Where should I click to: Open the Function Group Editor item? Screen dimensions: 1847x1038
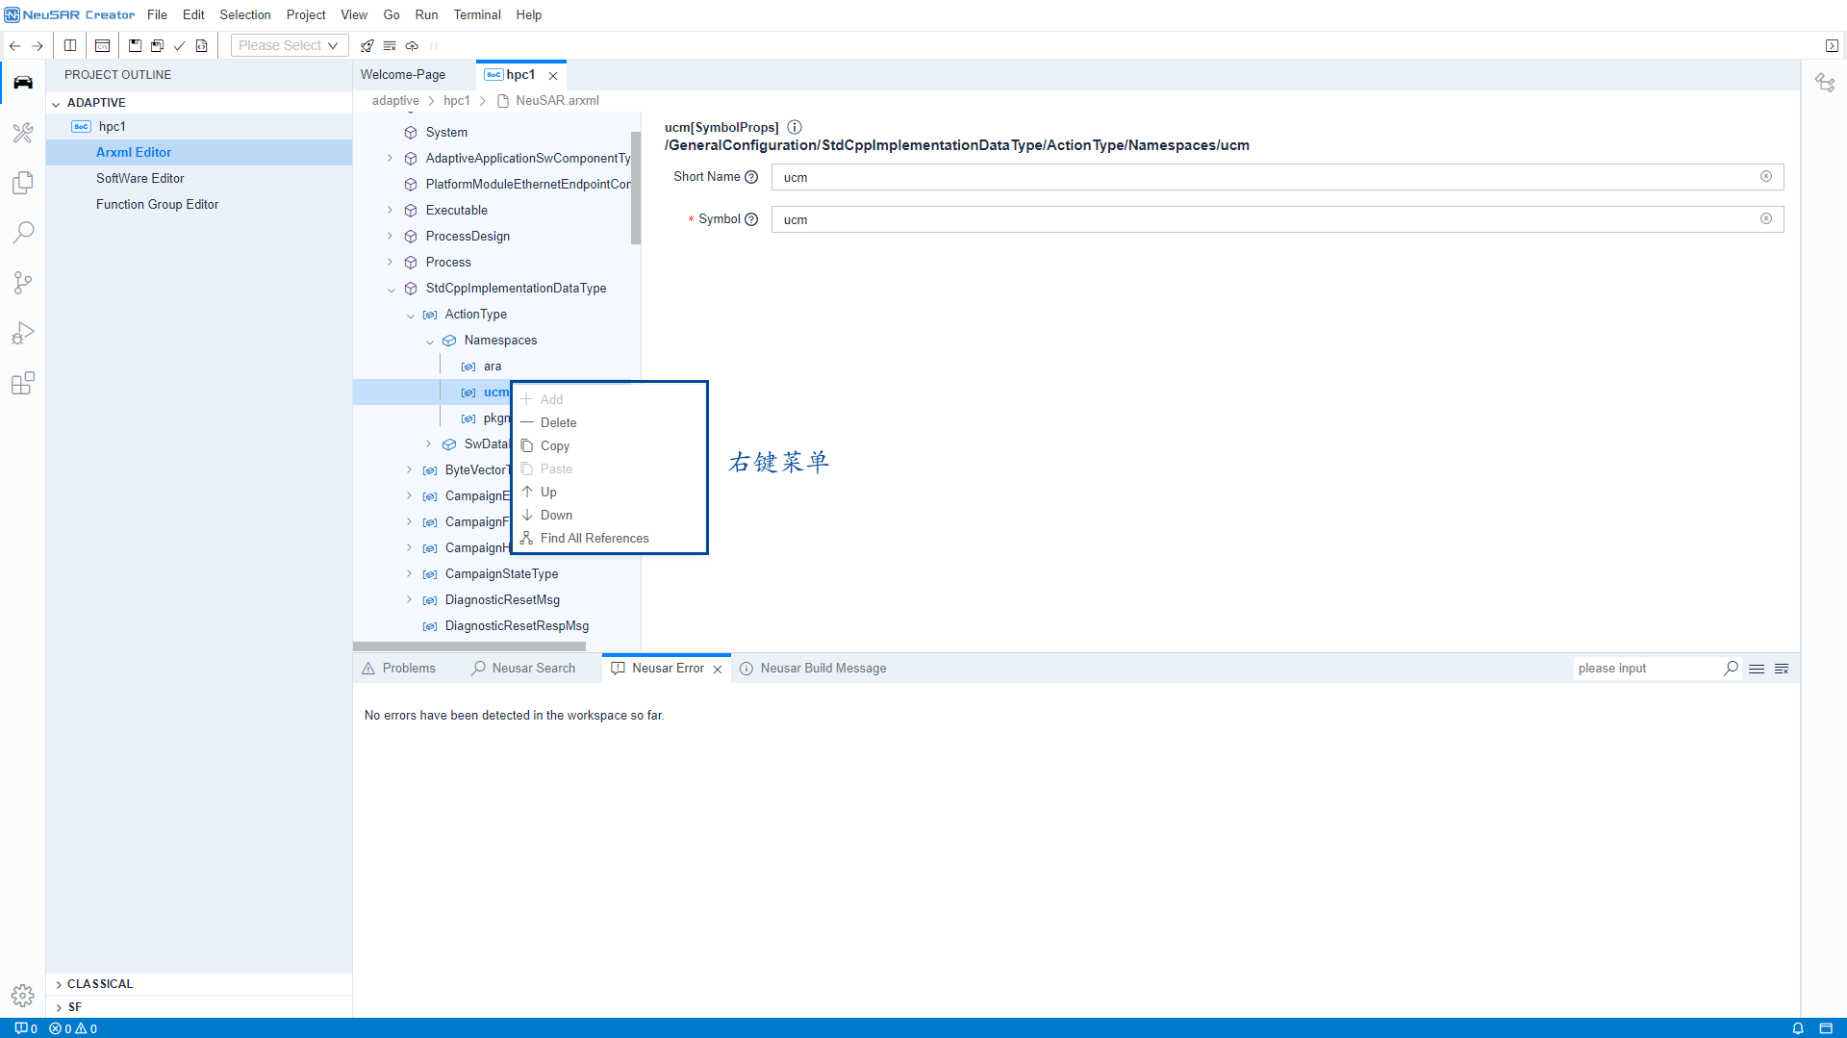pyautogui.click(x=157, y=205)
